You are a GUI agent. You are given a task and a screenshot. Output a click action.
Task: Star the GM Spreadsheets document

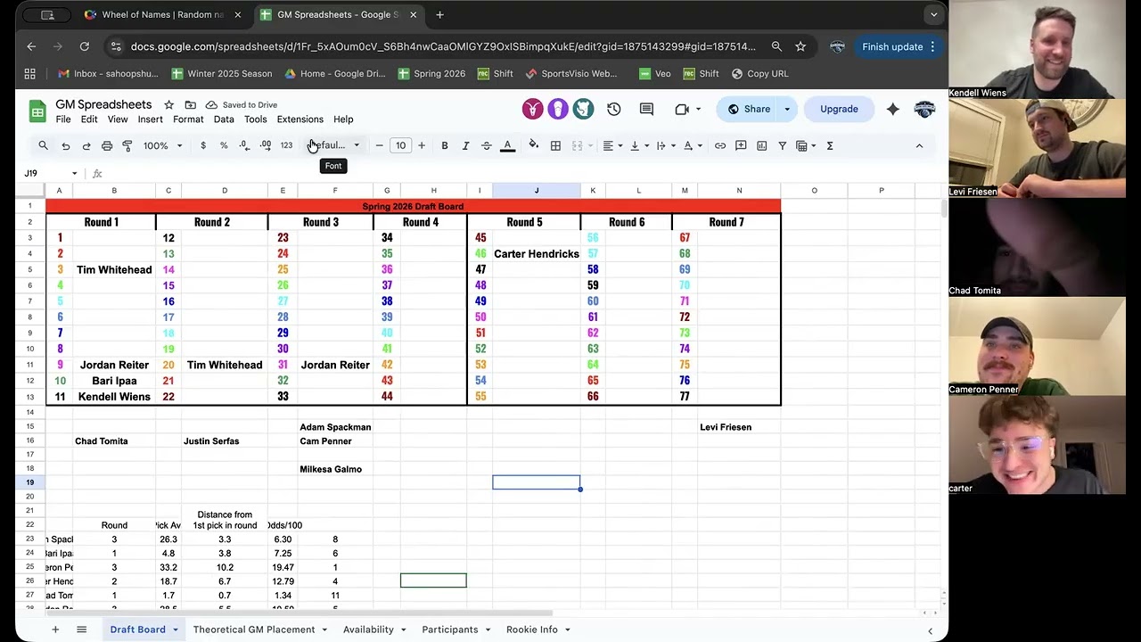[168, 104]
